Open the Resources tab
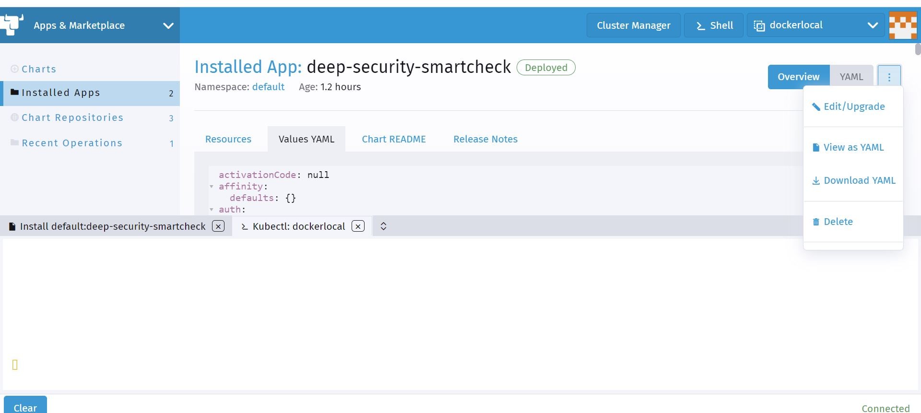Viewport: 921px width, 413px height. pos(228,139)
